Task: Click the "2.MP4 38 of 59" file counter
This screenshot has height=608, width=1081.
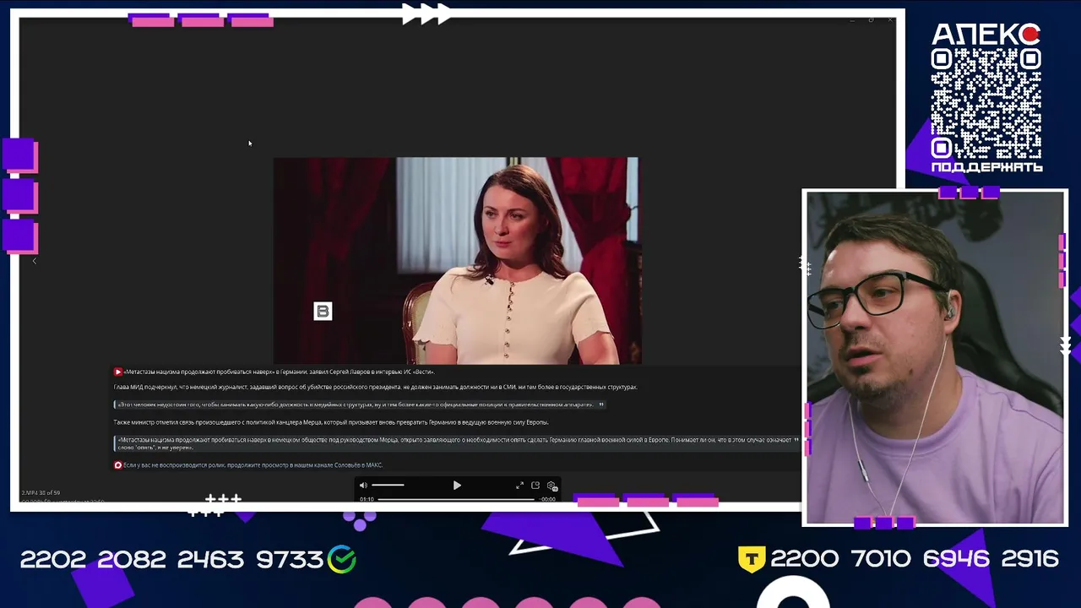Action: click(x=41, y=492)
